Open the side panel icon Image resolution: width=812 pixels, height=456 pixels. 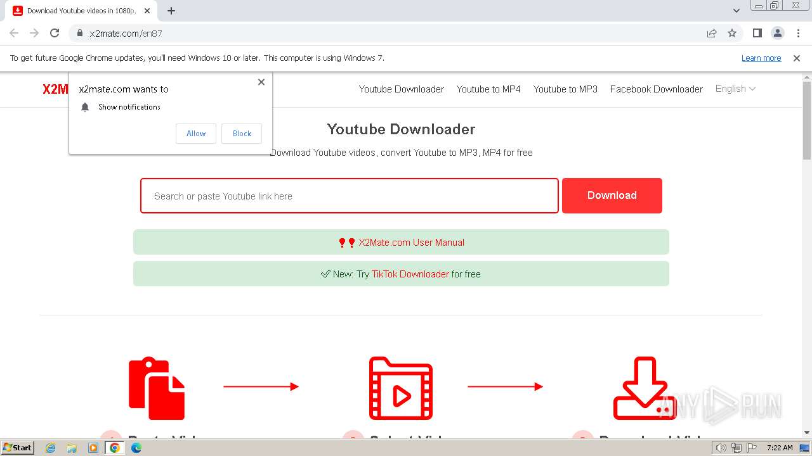click(757, 33)
